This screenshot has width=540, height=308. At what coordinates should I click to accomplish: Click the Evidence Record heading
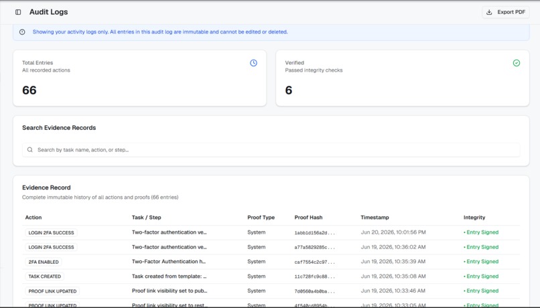pyautogui.click(x=46, y=187)
